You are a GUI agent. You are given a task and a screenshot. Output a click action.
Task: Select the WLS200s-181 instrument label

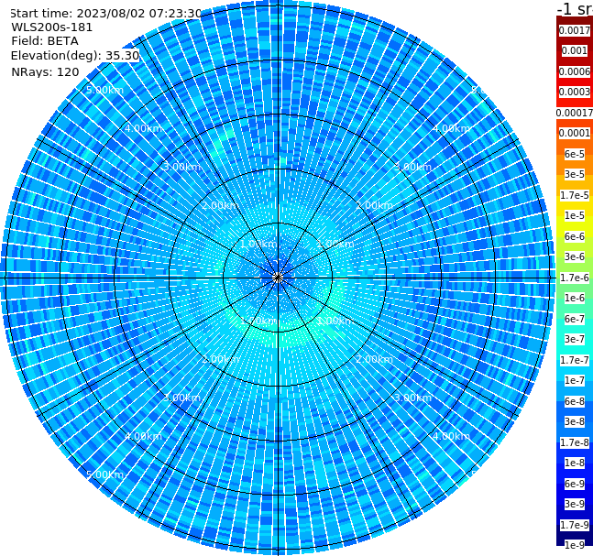52,27
